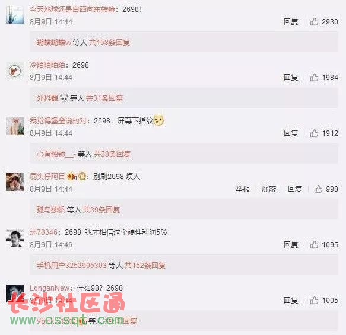346x335 pixels.
Task: Thumbs-up the 别刷2698.烦人 comment
Action: point(318,189)
